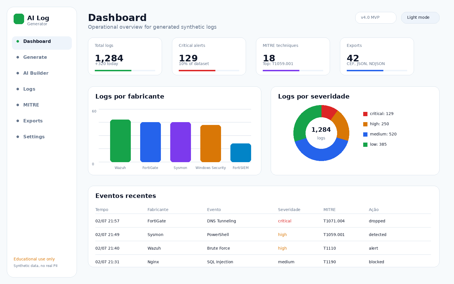Click the orange Windows Security bar
This screenshot has height=284, width=454.
[x=211, y=143]
